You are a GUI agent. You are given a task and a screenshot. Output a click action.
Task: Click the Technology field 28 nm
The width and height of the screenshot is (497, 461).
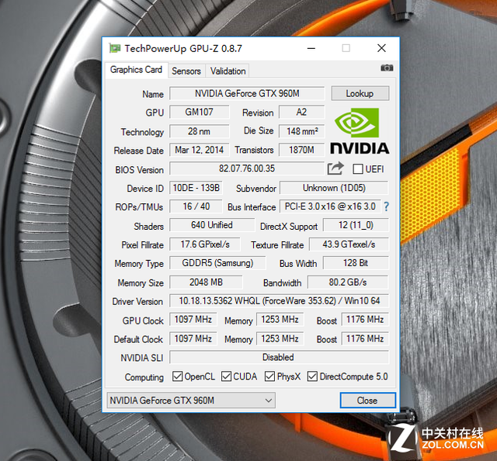[x=199, y=131]
